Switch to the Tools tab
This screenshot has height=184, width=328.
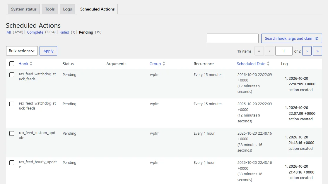[x=50, y=9]
